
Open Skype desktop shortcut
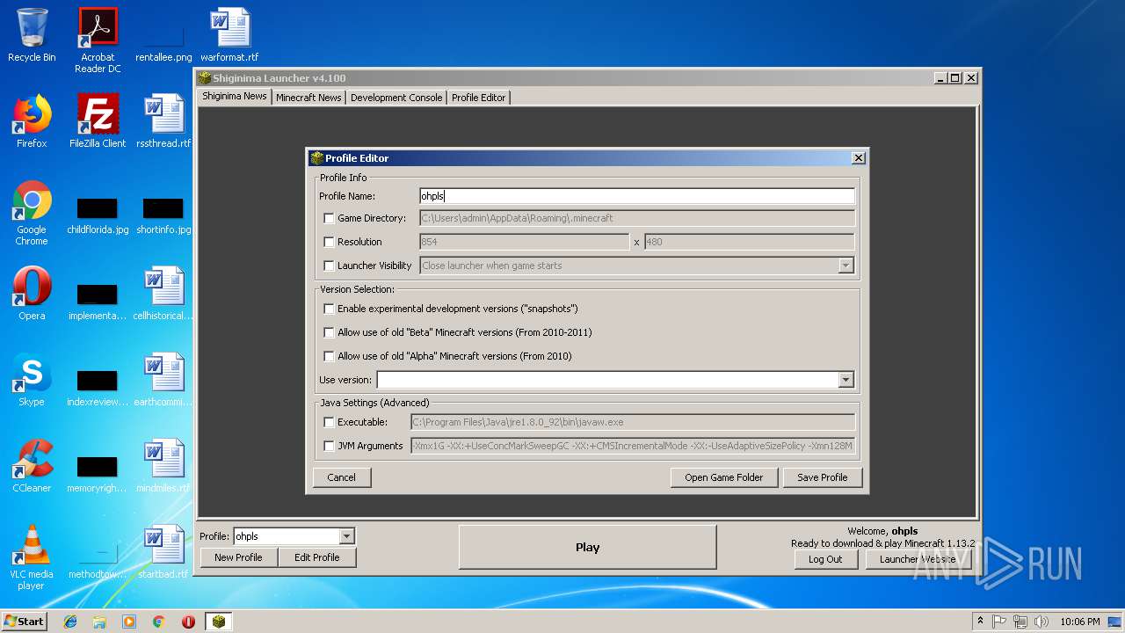coord(32,380)
